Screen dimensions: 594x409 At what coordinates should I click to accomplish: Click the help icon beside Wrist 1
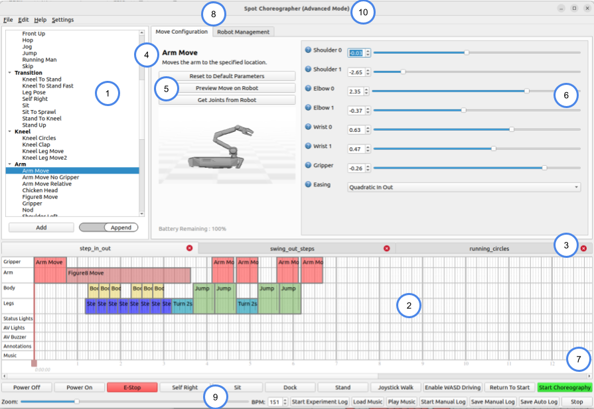tap(308, 145)
